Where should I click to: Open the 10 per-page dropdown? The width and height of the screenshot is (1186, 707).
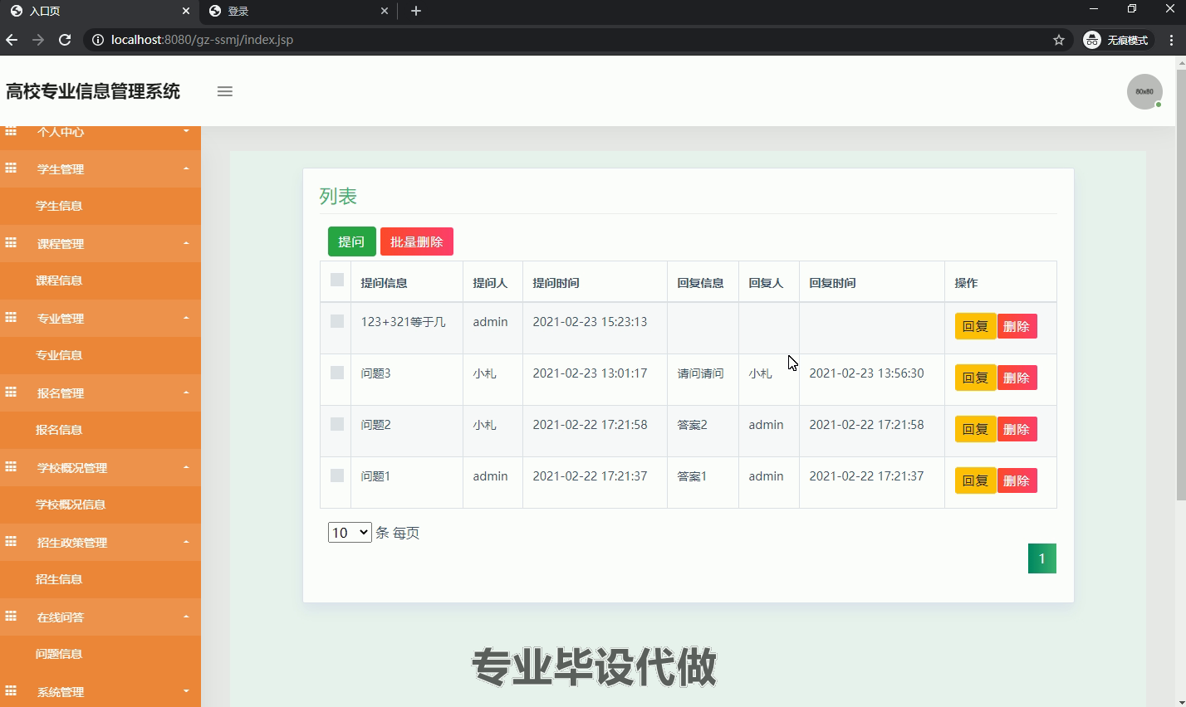350,533
